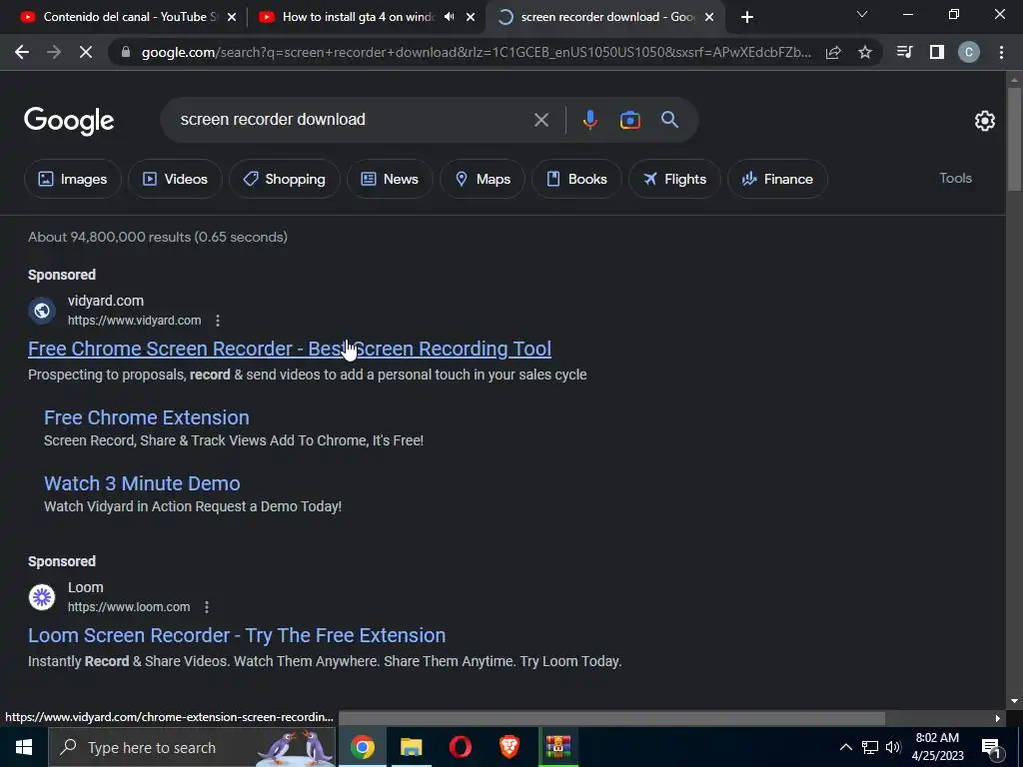The image size is (1023, 767).
Task: Open Opera browser from the taskbar
Action: (460, 747)
